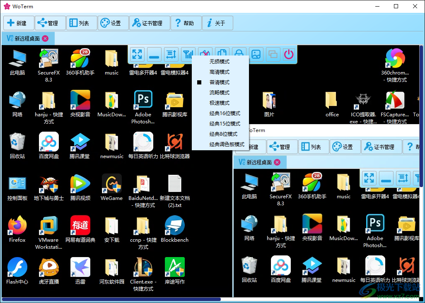Click the picture screenshot icon in floating toolbar
Image resolution: width=425 pixels, height=303 pixels.
point(256,54)
